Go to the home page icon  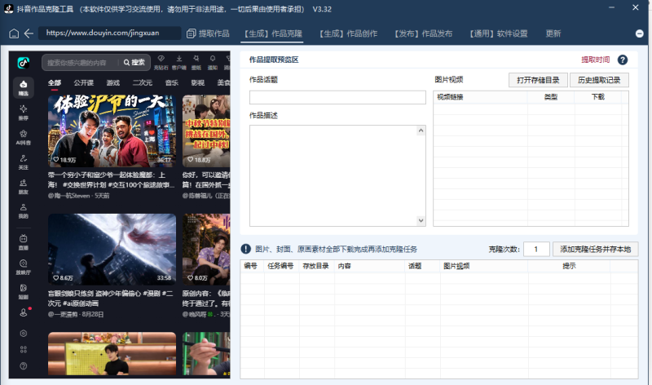click(x=14, y=33)
